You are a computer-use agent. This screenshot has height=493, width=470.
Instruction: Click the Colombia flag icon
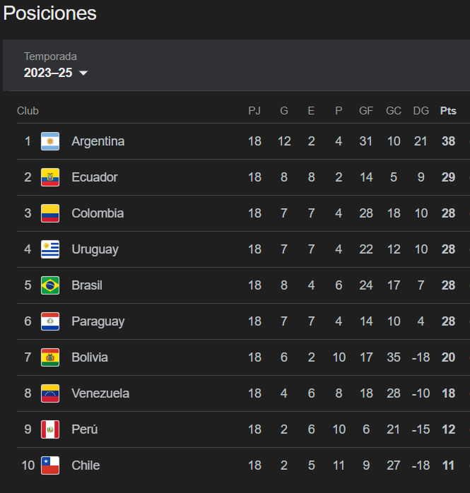click(50, 213)
